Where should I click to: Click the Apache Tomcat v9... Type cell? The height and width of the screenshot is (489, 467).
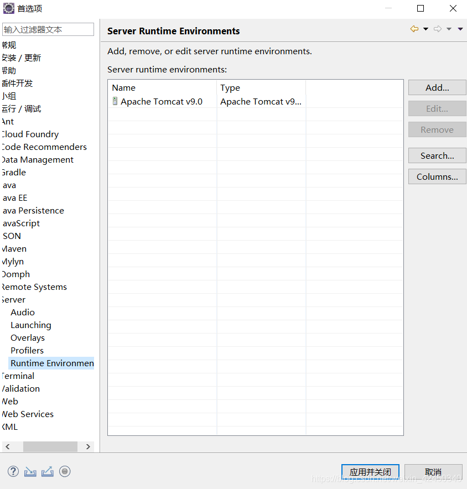261,101
